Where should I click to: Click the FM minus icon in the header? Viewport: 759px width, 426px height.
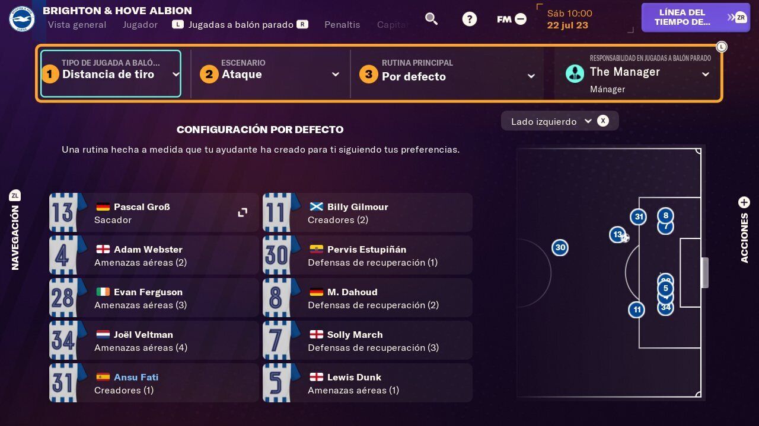tap(520, 18)
